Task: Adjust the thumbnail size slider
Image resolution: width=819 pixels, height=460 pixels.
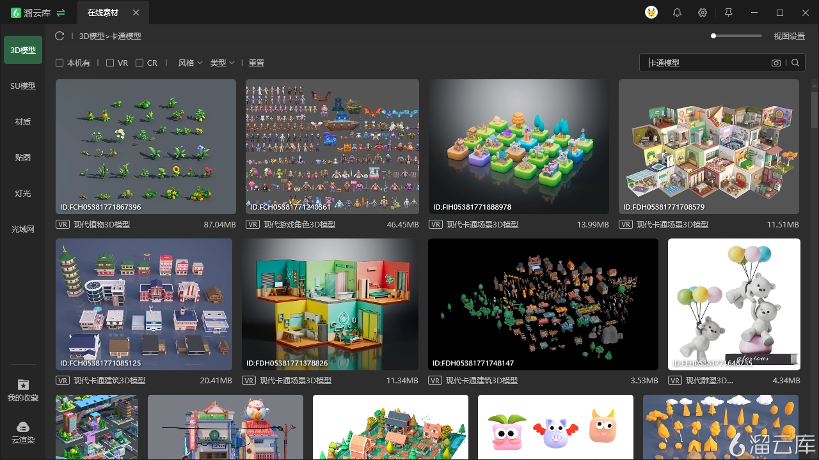Action: click(736, 36)
